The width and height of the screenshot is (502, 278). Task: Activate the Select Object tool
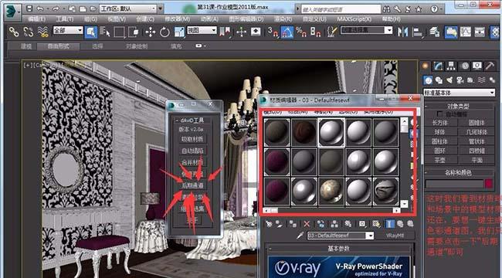pos(91,32)
